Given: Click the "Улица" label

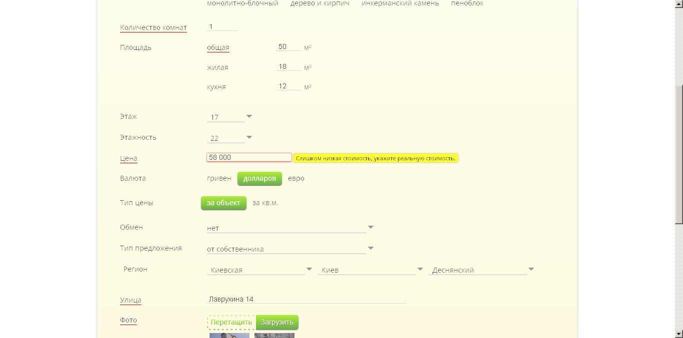Looking at the screenshot, I should pos(130,301).
